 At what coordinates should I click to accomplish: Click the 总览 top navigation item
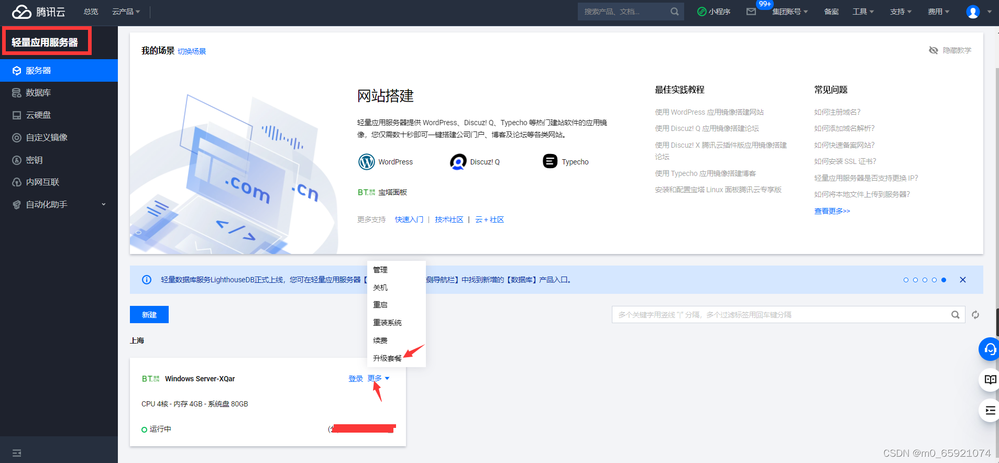coord(91,12)
